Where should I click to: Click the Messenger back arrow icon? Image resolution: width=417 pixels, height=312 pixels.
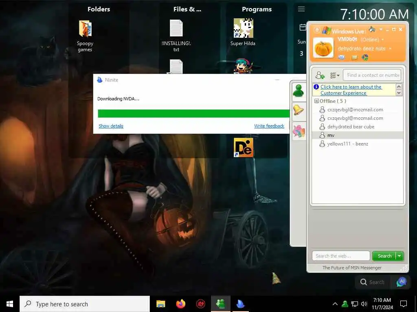[x=317, y=30]
